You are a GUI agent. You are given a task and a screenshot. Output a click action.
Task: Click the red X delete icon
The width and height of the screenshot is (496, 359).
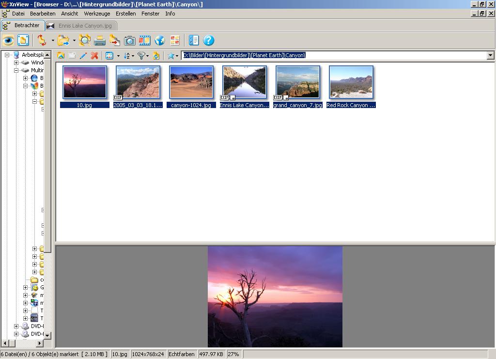(94, 56)
